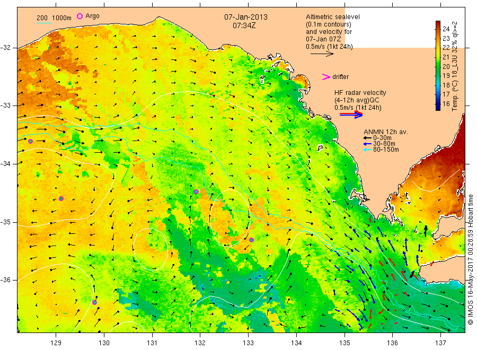Click the '200 1000m' depth legend text
This screenshot has width=477, height=350.
point(54,18)
